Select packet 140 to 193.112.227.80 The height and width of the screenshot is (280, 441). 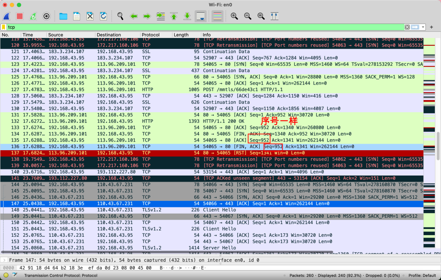tap(212, 172)
